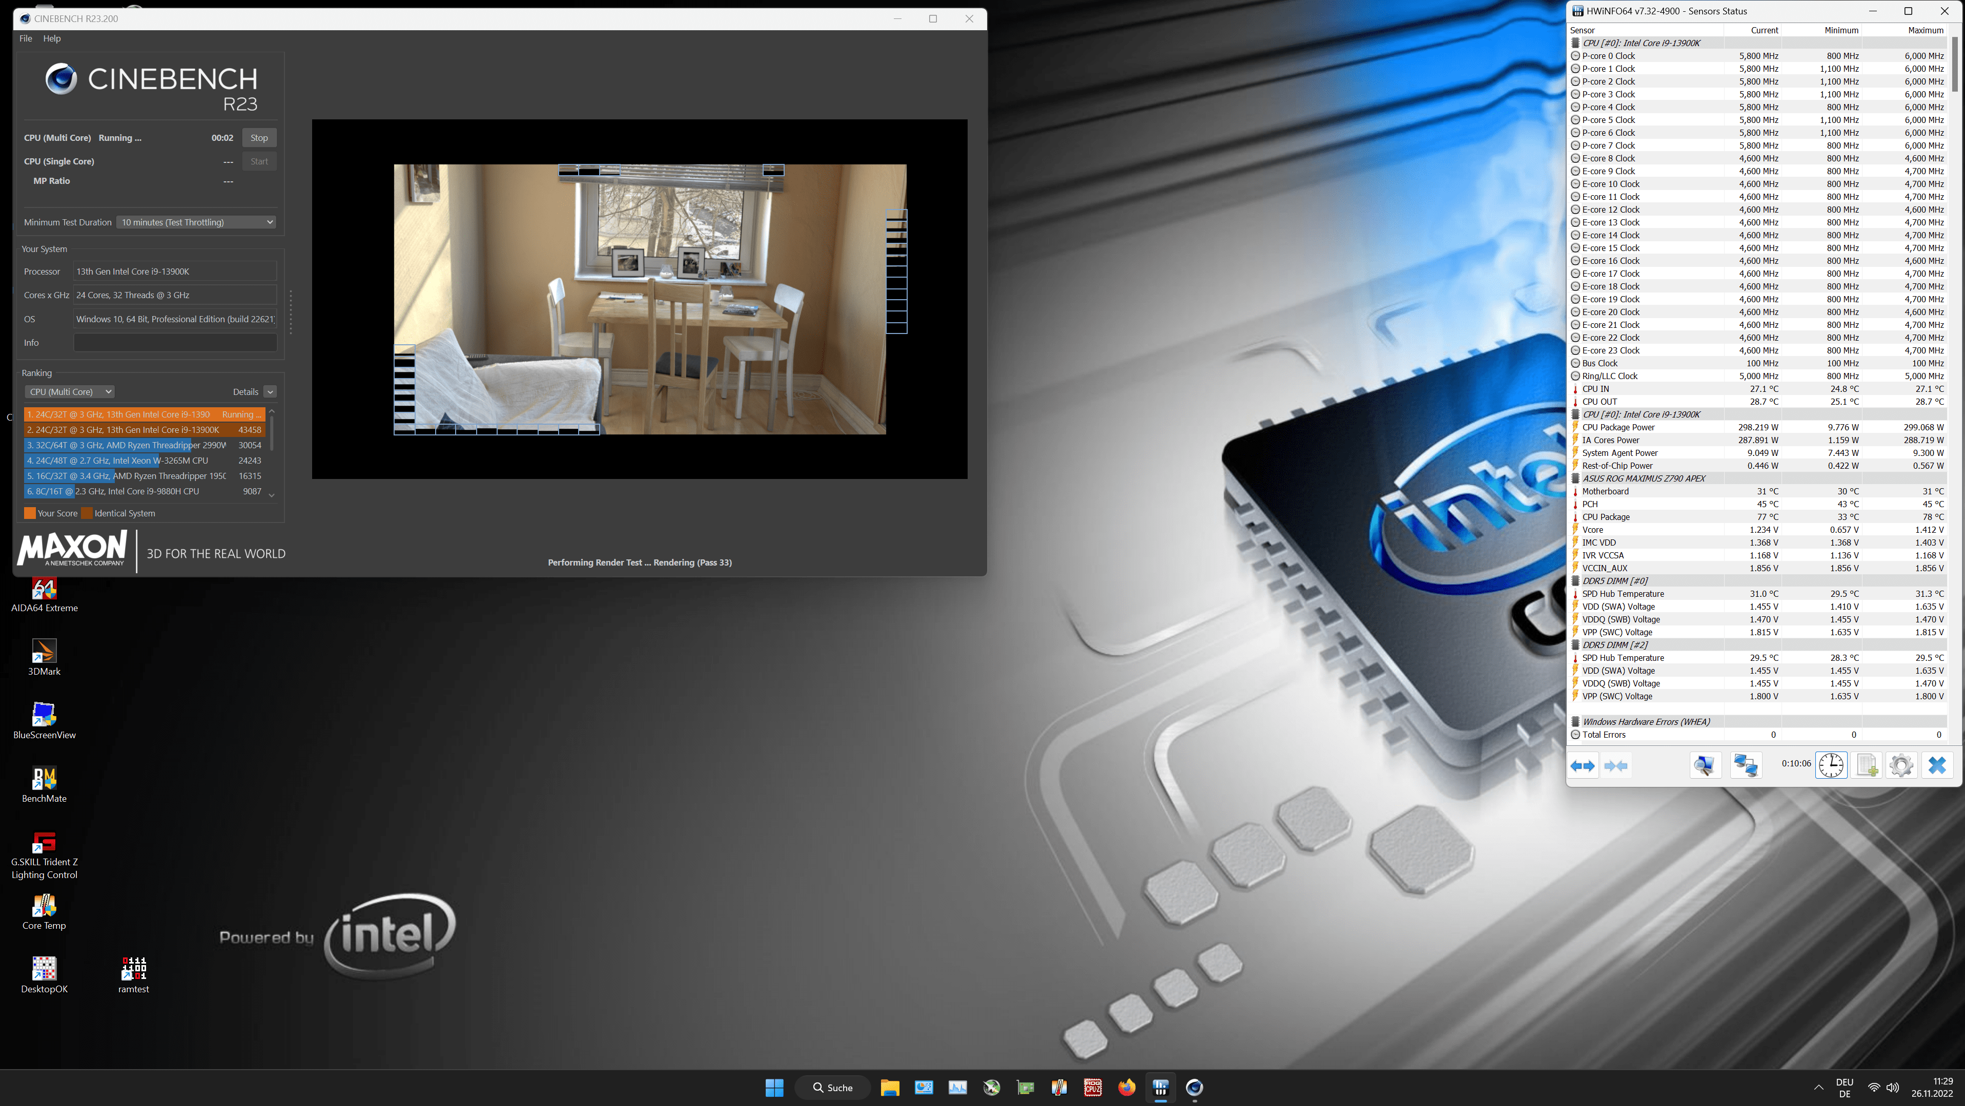Expand ranking Details arrow
Viewport: 1965px width, 1106px height.
(270, 392)
